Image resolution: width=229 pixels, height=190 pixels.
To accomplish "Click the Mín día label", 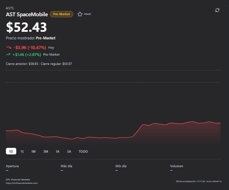I will click(121, 166).
